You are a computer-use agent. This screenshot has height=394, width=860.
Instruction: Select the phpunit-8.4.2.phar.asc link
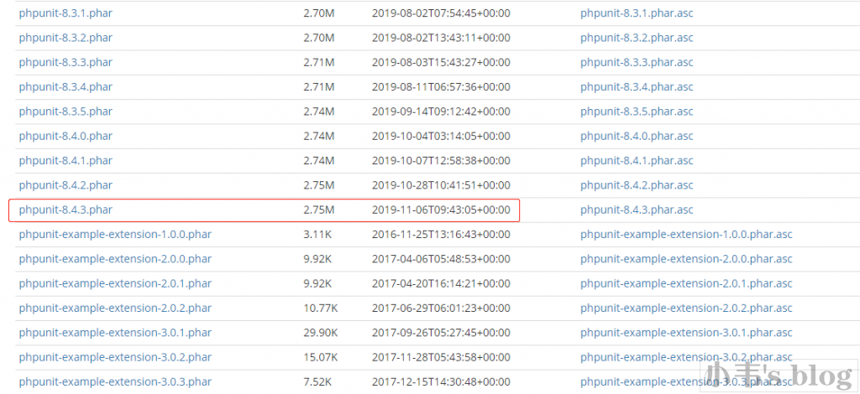click(x=637, y=185)
